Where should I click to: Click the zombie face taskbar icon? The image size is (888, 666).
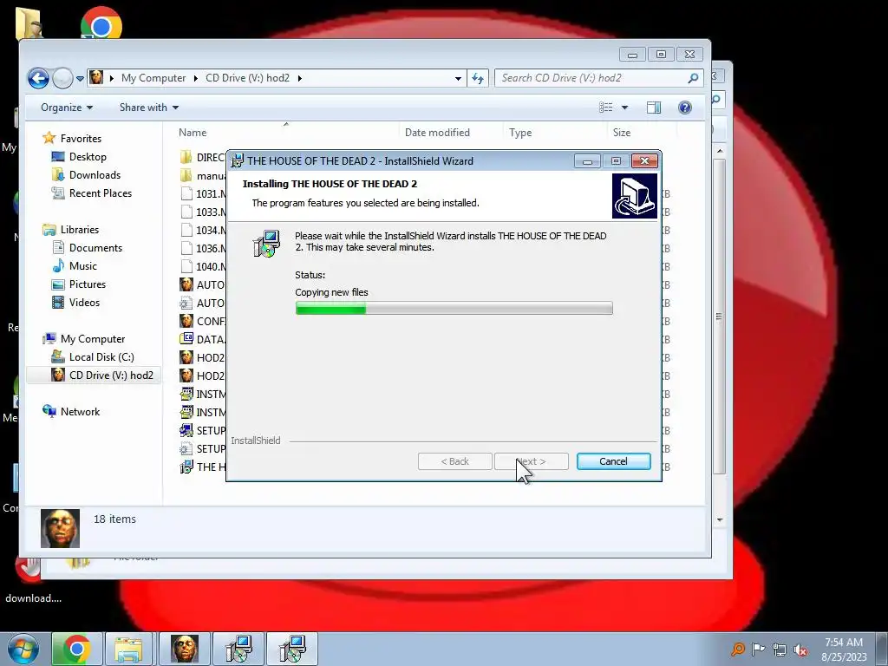pyautogui.click(x=185, y=649)
